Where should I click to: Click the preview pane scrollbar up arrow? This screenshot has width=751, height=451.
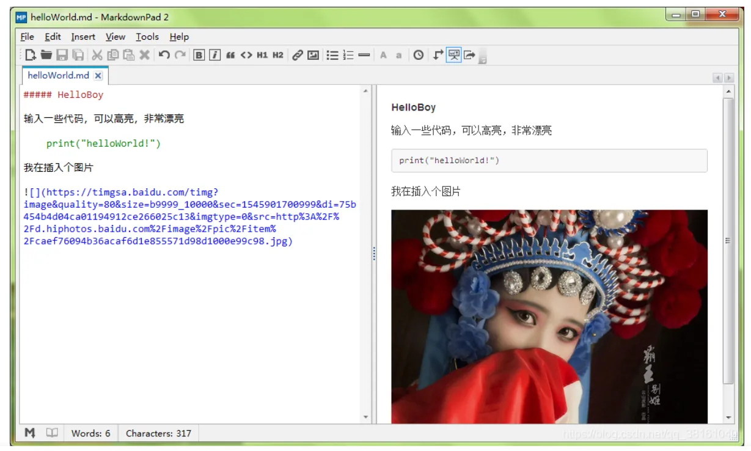click(728, 92)
